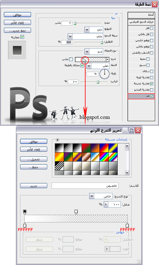Click the stroke التظليل (Opacity) slider handle

[102, 42]
